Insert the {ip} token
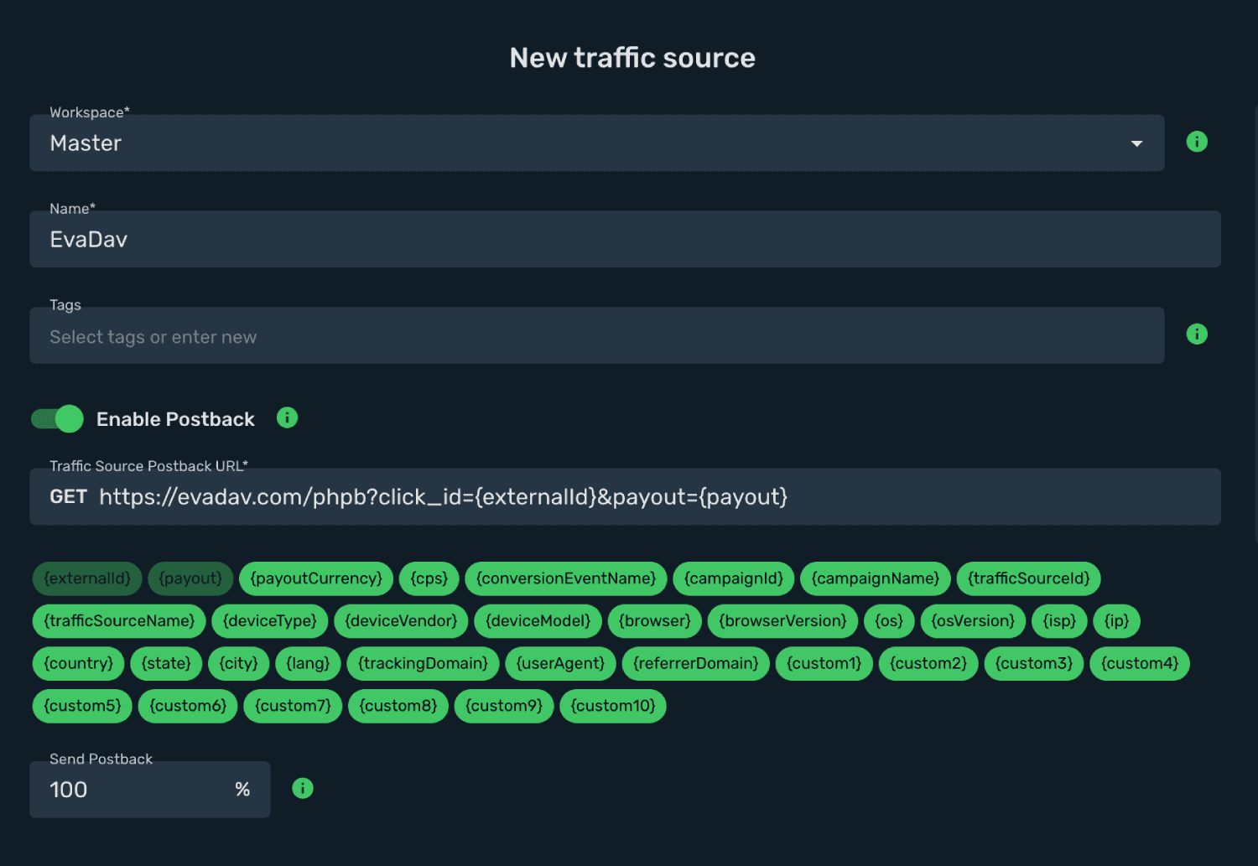1258x866 pixels. point(1117,621)
